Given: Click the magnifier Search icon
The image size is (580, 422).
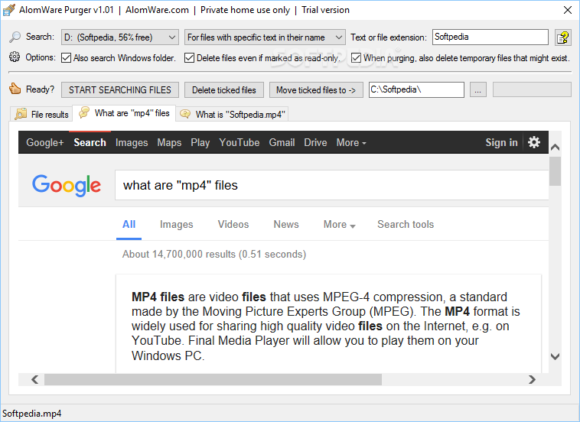Looking at the screenshot, I should coord(15,37).
